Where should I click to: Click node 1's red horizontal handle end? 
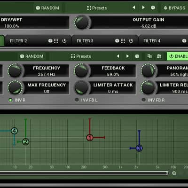click(x=104, y=138)
